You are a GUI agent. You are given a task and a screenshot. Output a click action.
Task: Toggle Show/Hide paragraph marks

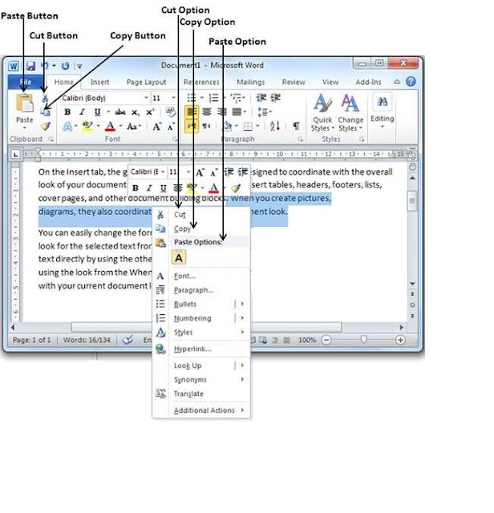tap(296, 127)
